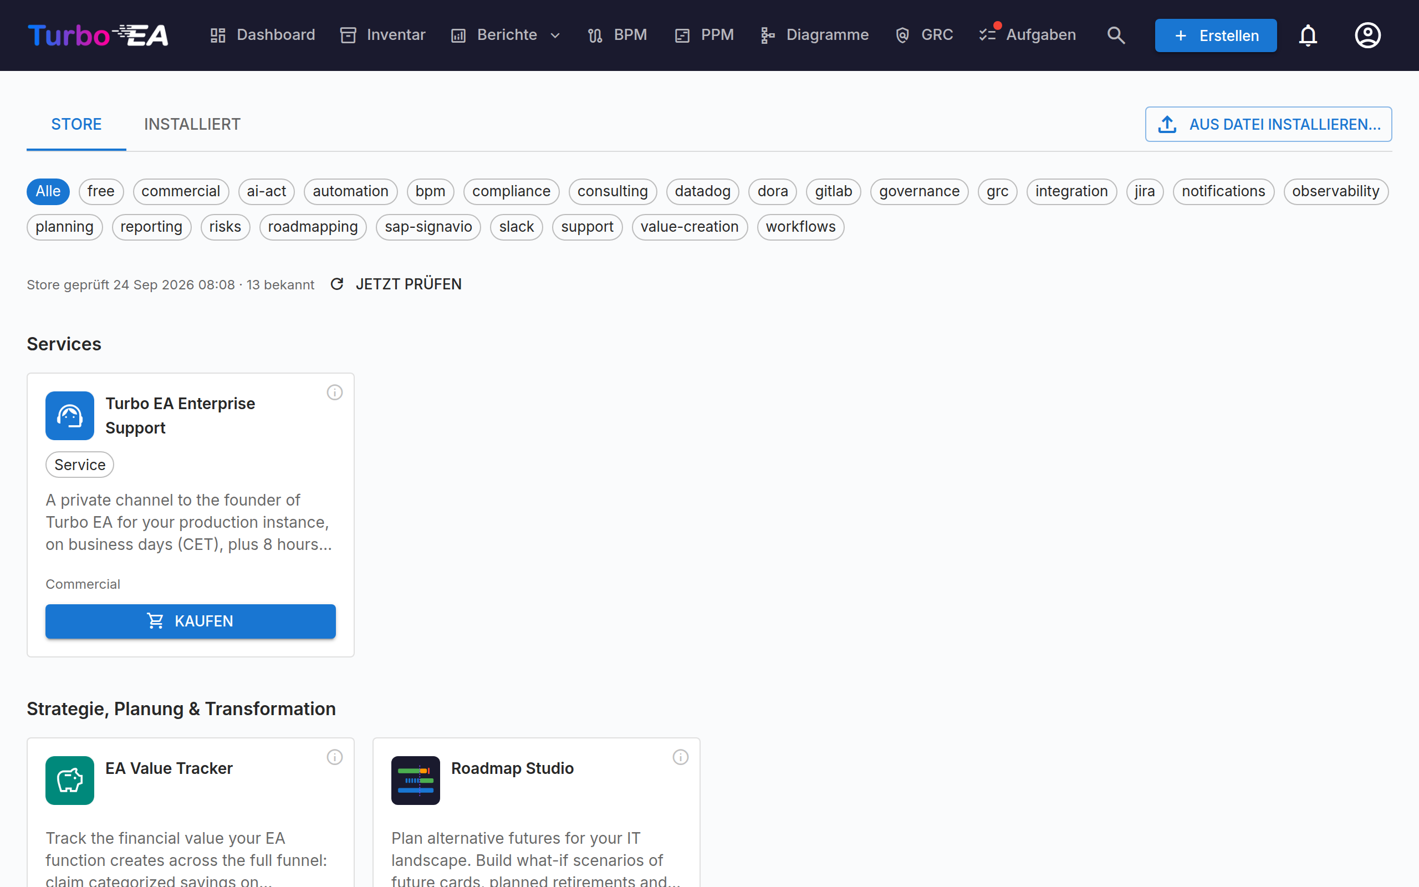
Task: Open the user account avatar icon
Action: tap(1367, 35)
